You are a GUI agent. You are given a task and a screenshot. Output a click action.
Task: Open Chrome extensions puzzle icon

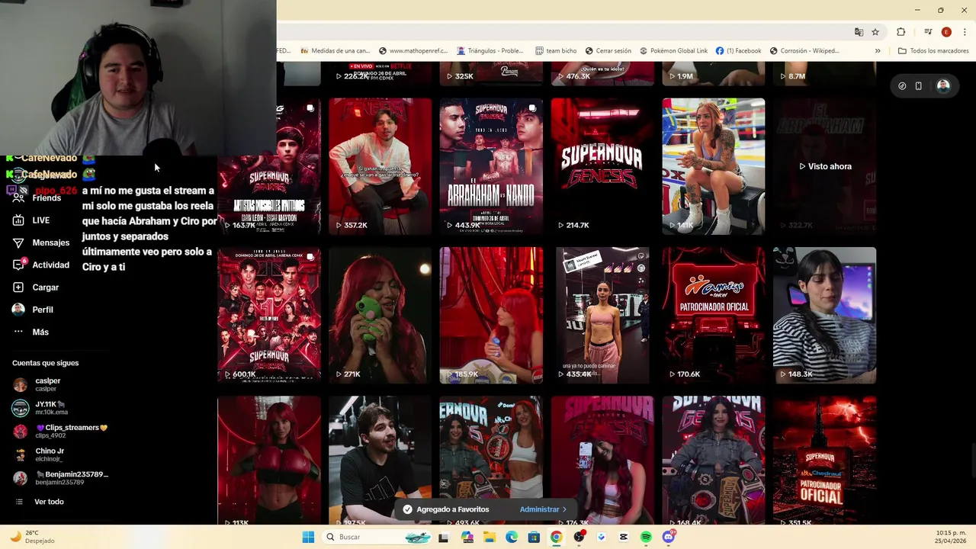click(x=901, y=32)
